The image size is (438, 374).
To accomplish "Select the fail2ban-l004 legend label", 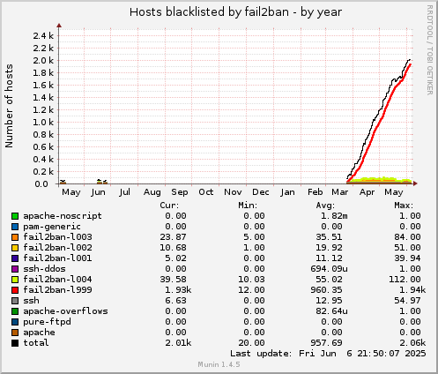I will [57, 280].
